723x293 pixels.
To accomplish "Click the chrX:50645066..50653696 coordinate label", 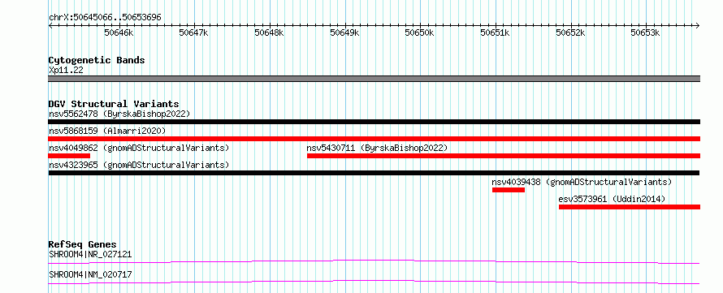I will click(x=105, y=18).
